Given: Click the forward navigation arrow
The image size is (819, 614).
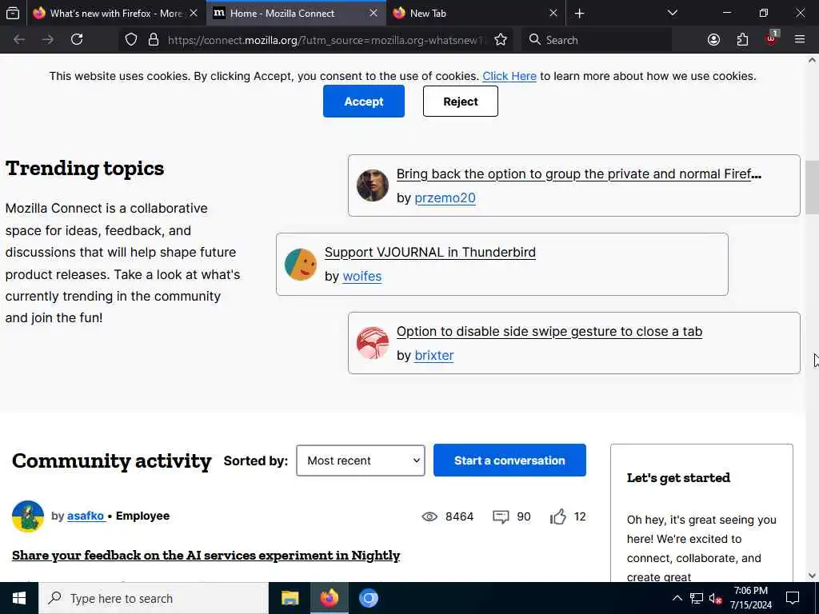Looking at the screenshot, I should click(x=47, y=40).
